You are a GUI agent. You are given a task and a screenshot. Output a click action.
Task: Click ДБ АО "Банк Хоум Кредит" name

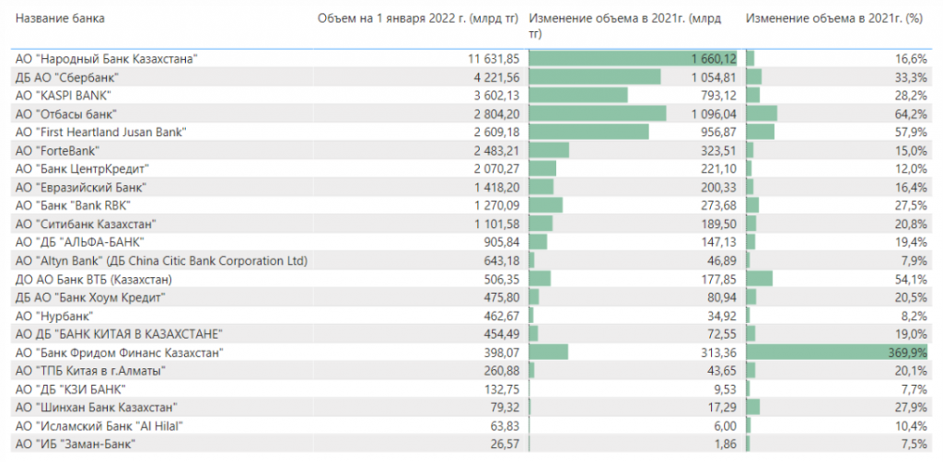[x=91, y=297]
